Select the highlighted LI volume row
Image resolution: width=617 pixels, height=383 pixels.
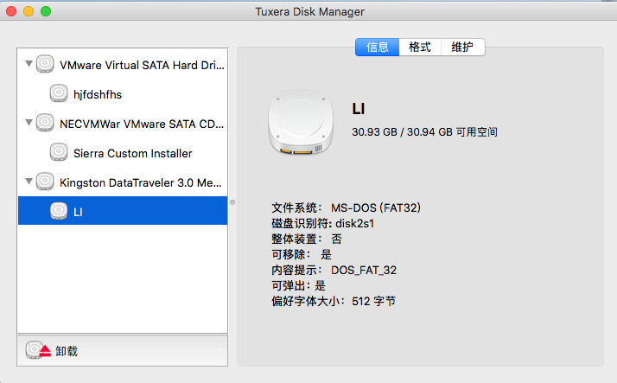(123, 211)
